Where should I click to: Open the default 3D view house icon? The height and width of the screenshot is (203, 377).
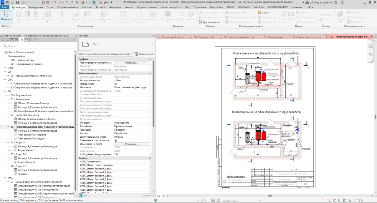[x=83, y=2]
